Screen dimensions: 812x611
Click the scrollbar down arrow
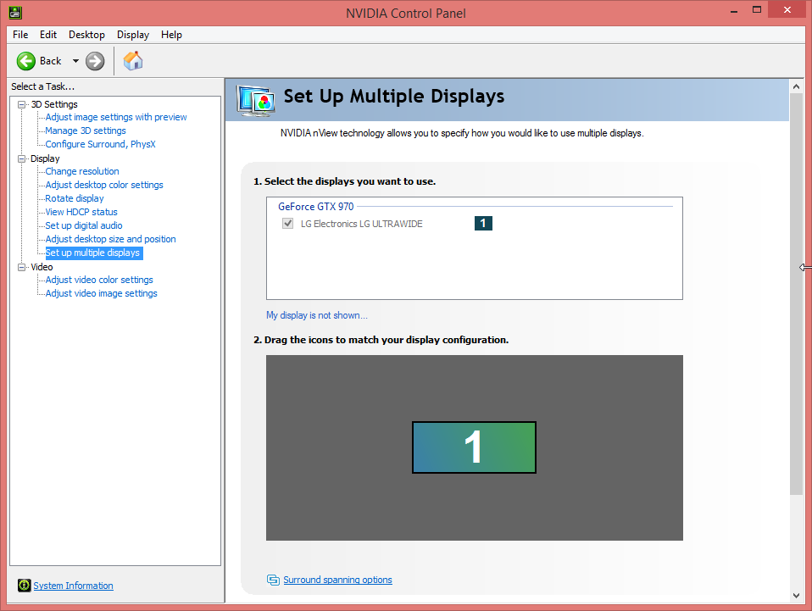796,596
